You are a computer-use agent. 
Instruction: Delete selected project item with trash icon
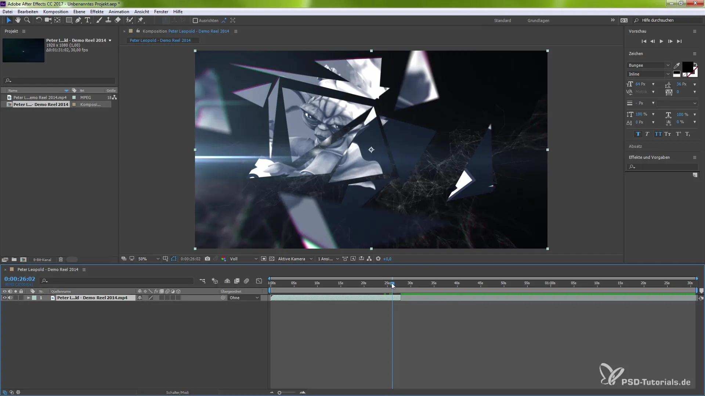point(61,260)
